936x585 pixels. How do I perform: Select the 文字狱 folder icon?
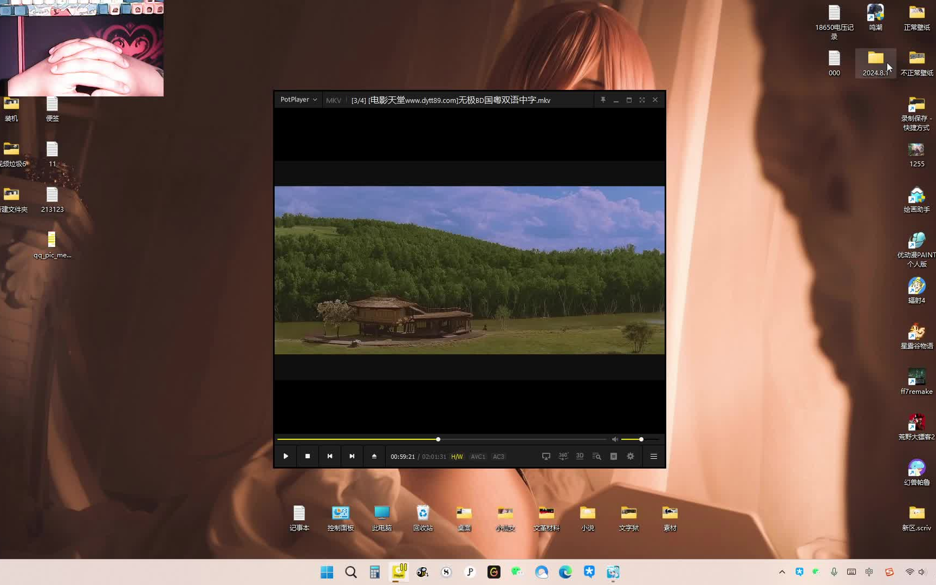(629, 518)
